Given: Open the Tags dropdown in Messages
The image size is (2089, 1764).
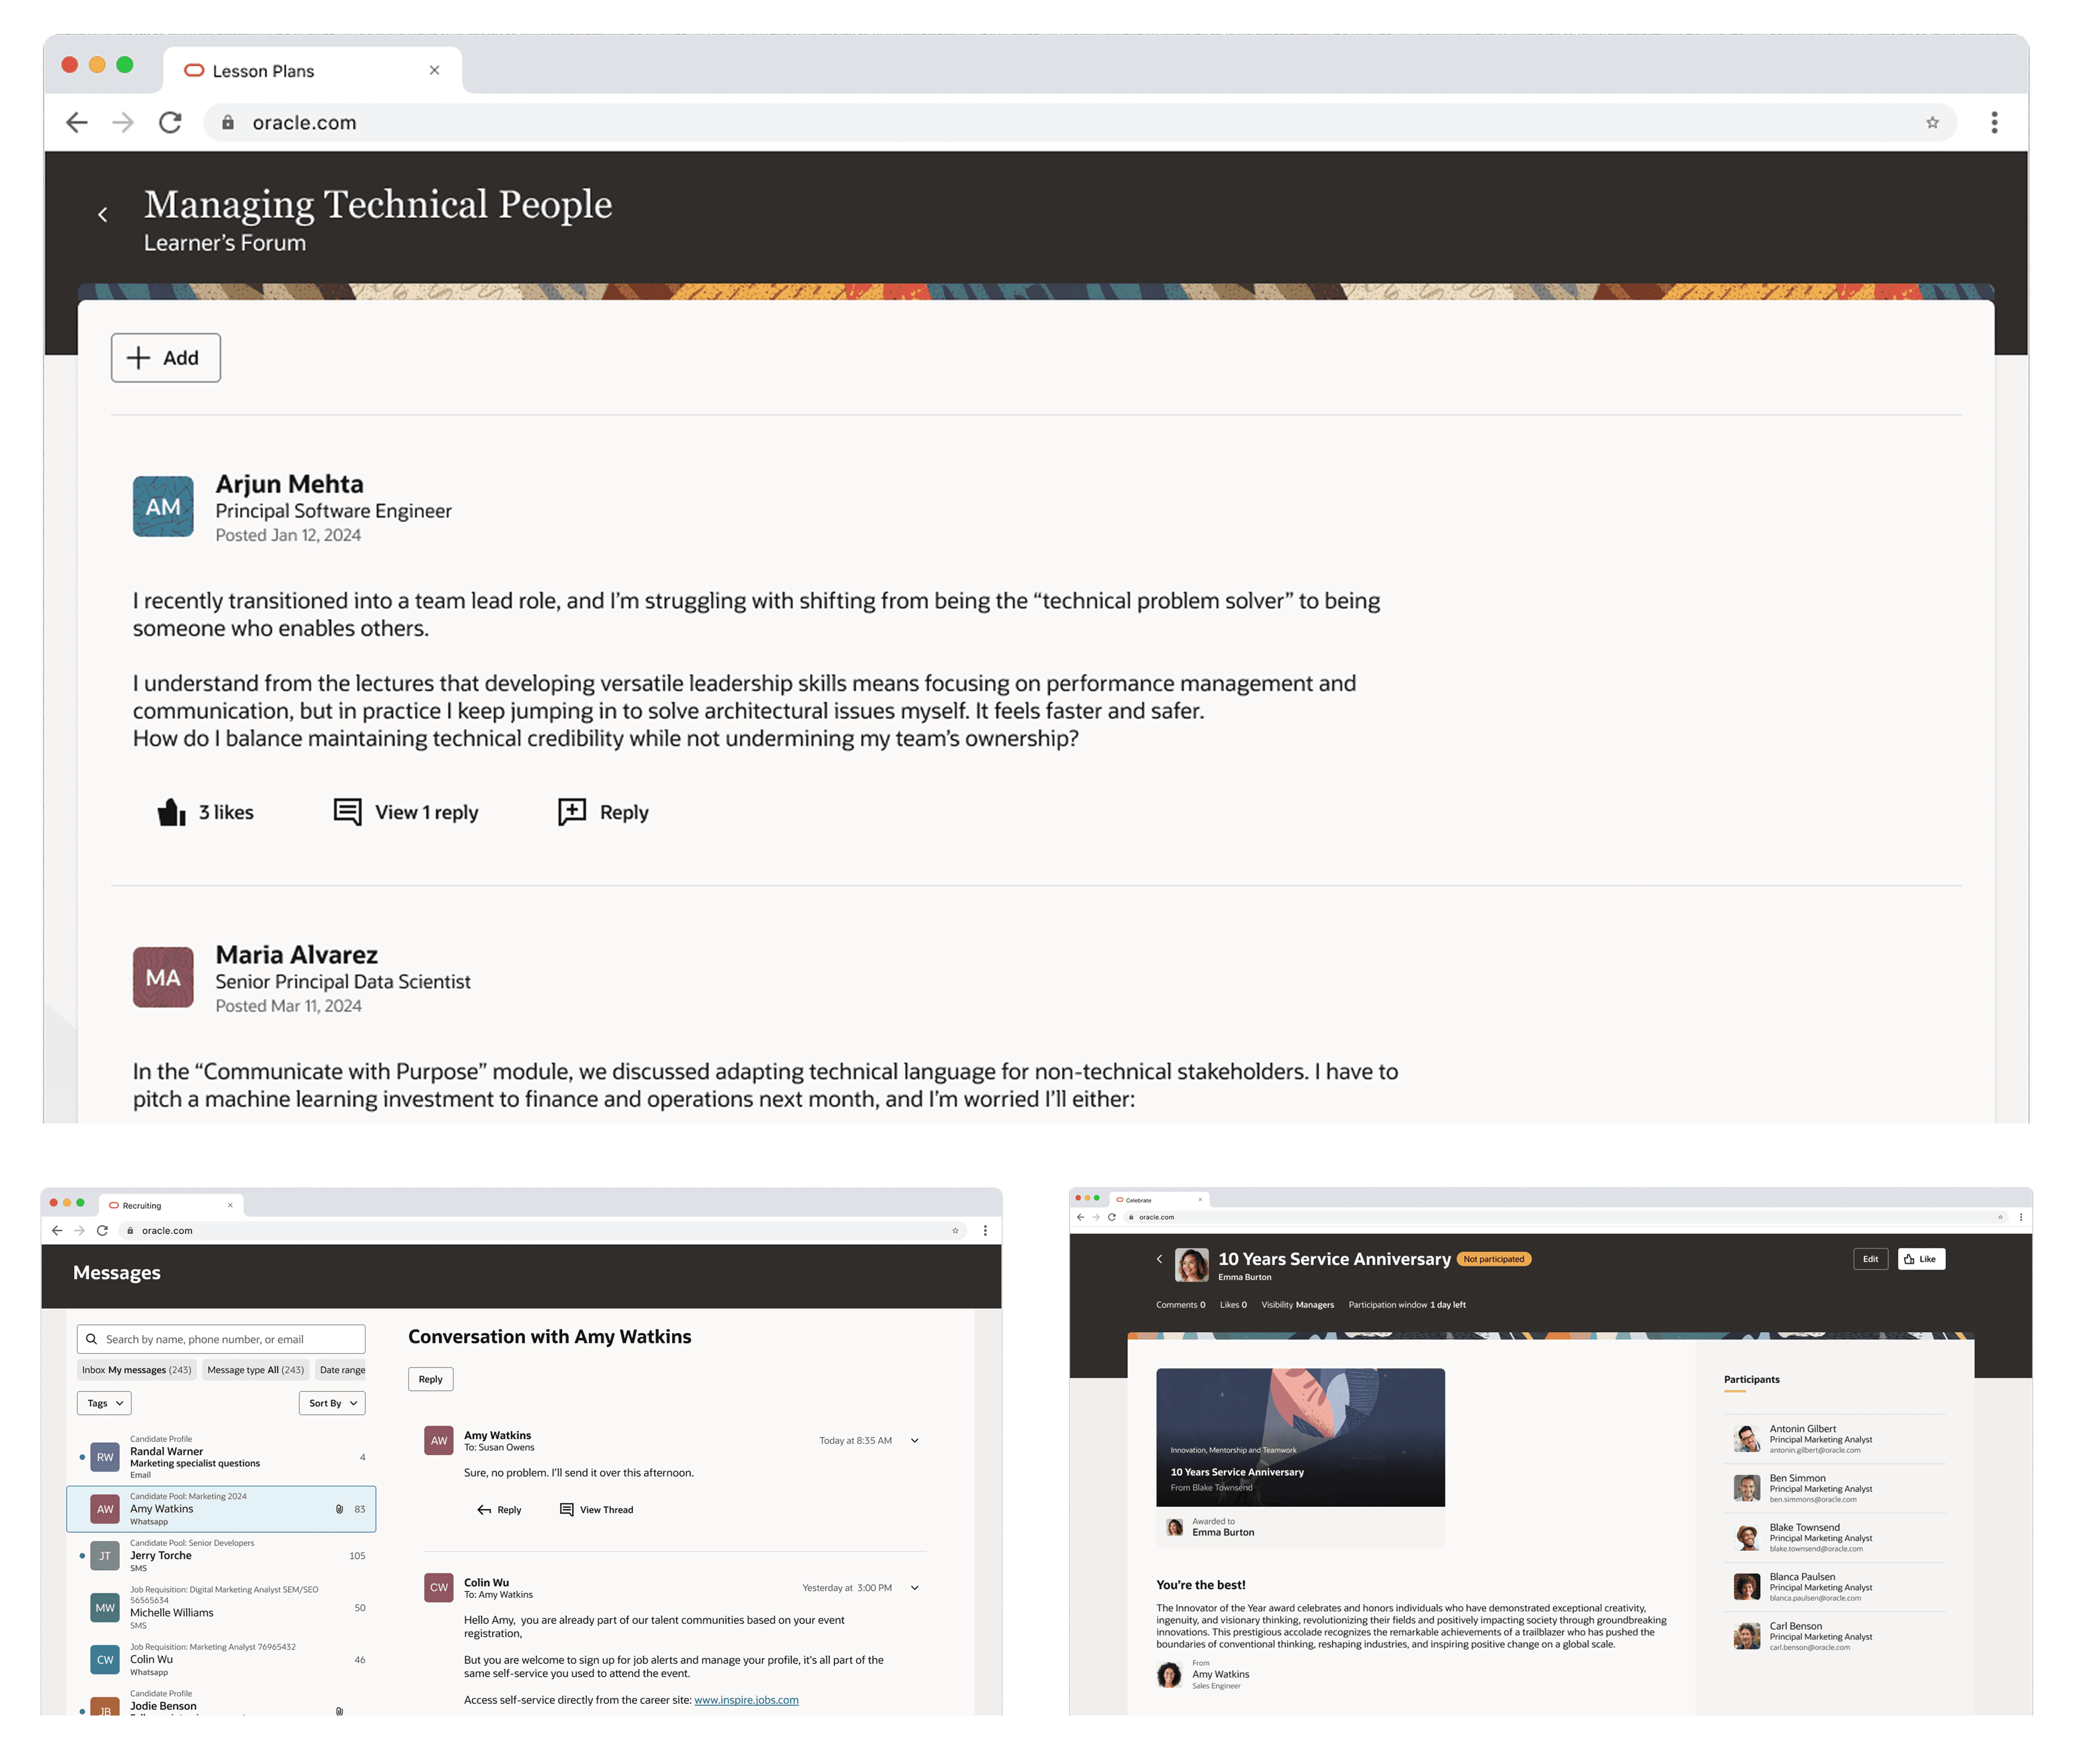Looking at the screenshot, I should point(103,1403).
